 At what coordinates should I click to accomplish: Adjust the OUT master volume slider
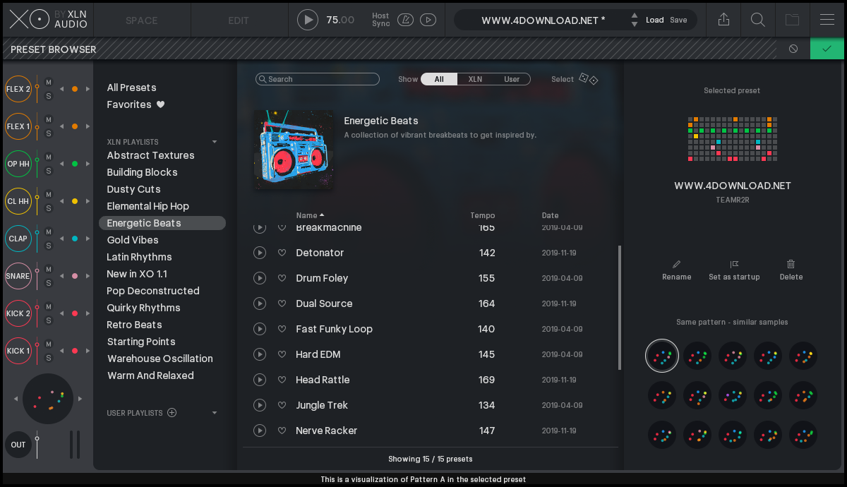[37, 445]
